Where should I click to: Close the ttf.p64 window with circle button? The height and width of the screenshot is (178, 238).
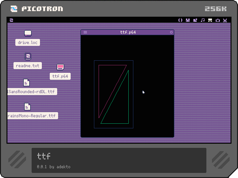[x=171, y=32]
